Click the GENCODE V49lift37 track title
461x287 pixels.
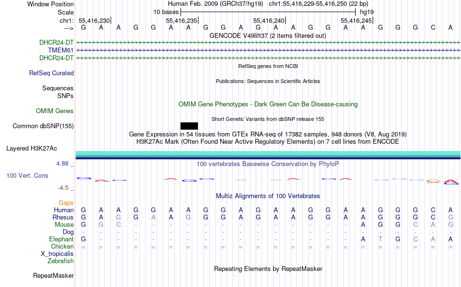268,35
